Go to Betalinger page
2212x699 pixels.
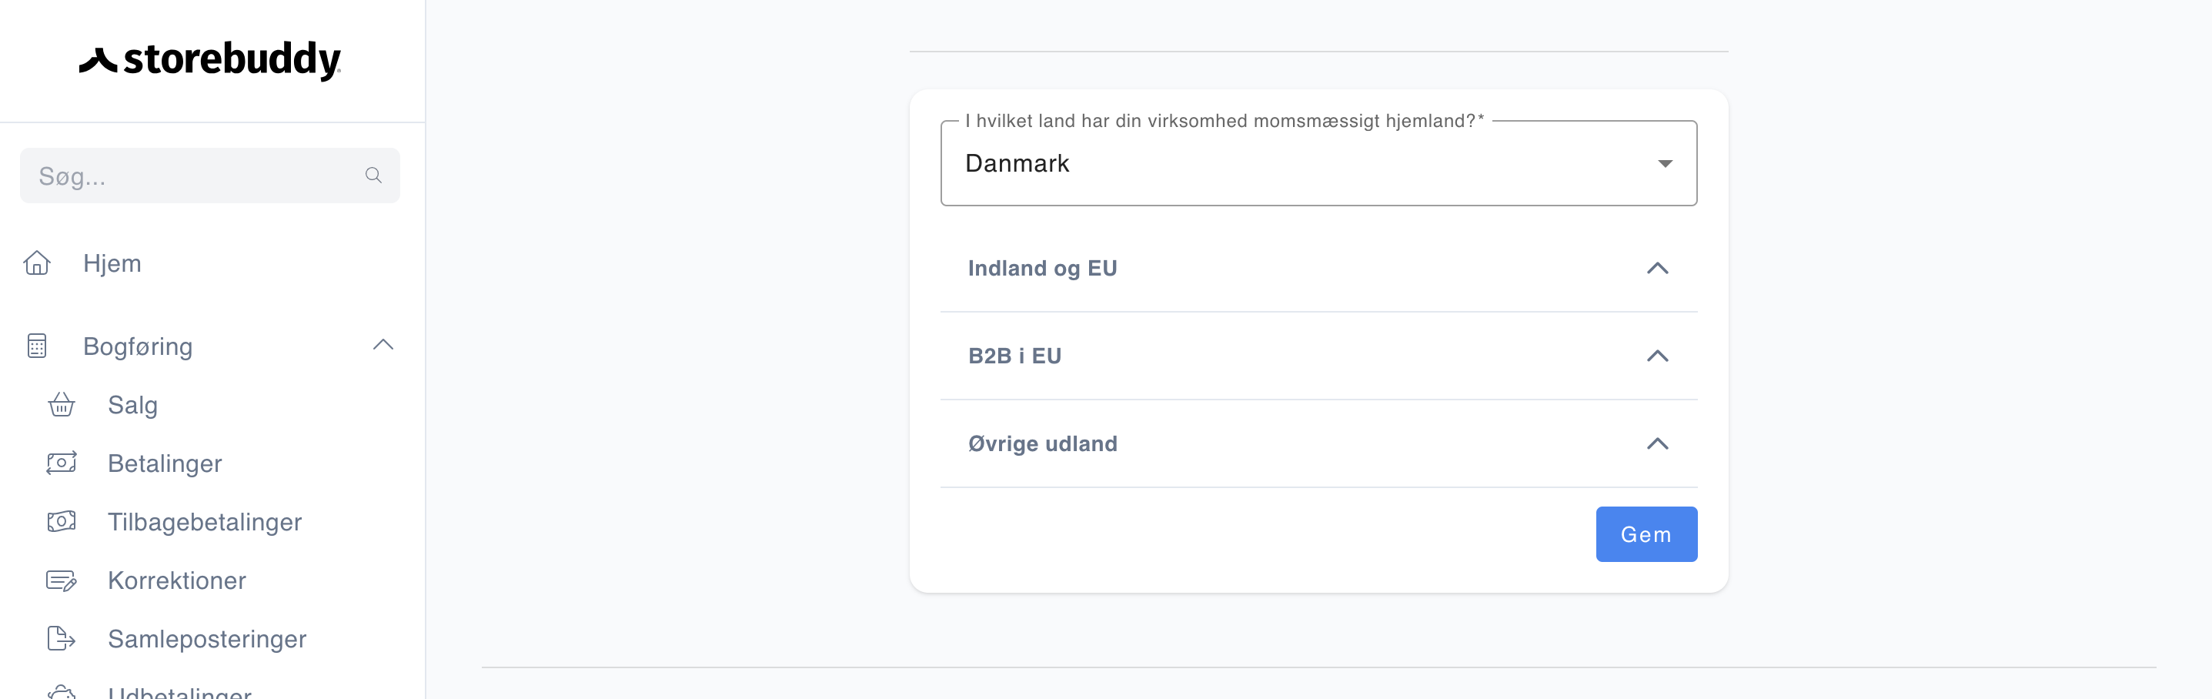tap(165, 463)
